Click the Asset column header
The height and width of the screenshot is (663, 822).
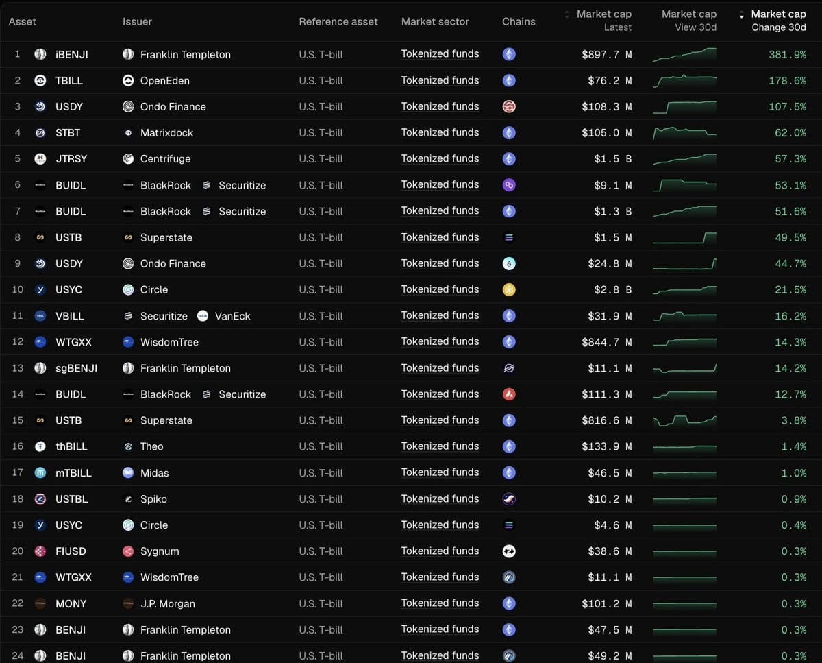(x=23, y=21)
